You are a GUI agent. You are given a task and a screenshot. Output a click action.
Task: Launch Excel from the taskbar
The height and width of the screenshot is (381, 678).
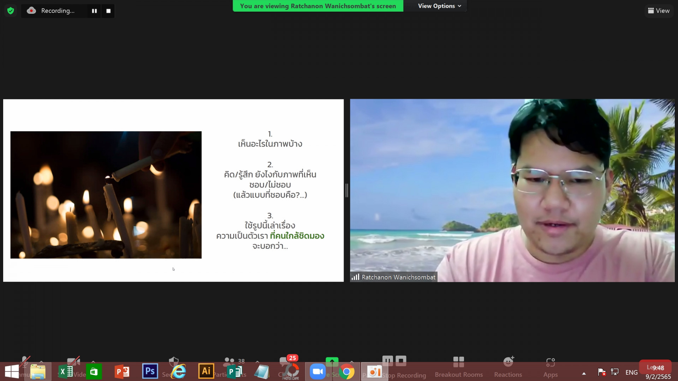click(66, 372)
